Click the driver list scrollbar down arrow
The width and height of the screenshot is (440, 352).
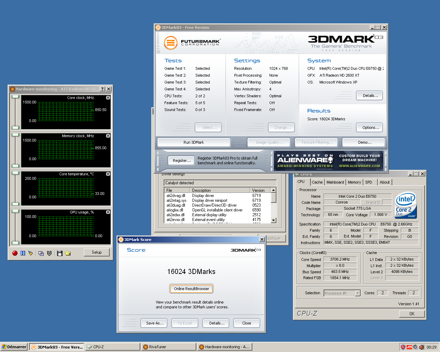[x=274, y=220]
